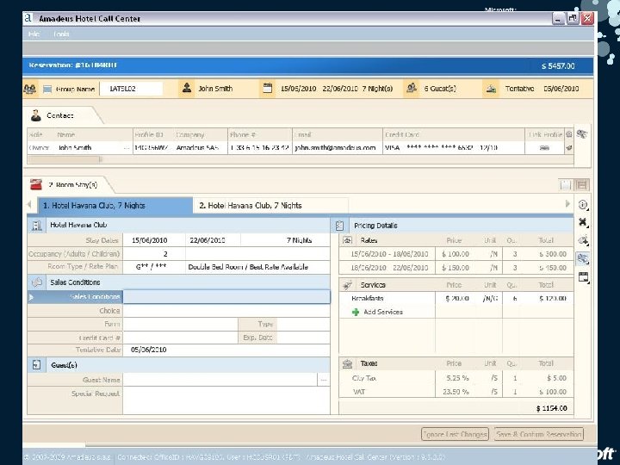
Task: Click the Group Name input field
Action: tap(131, 89)
